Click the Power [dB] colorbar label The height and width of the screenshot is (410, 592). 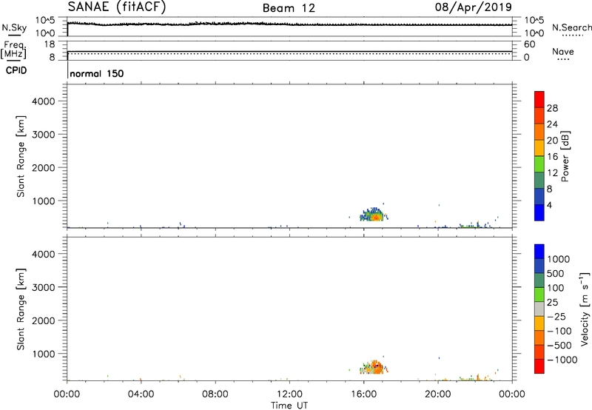pyautogui.click(x=565, y=156)
